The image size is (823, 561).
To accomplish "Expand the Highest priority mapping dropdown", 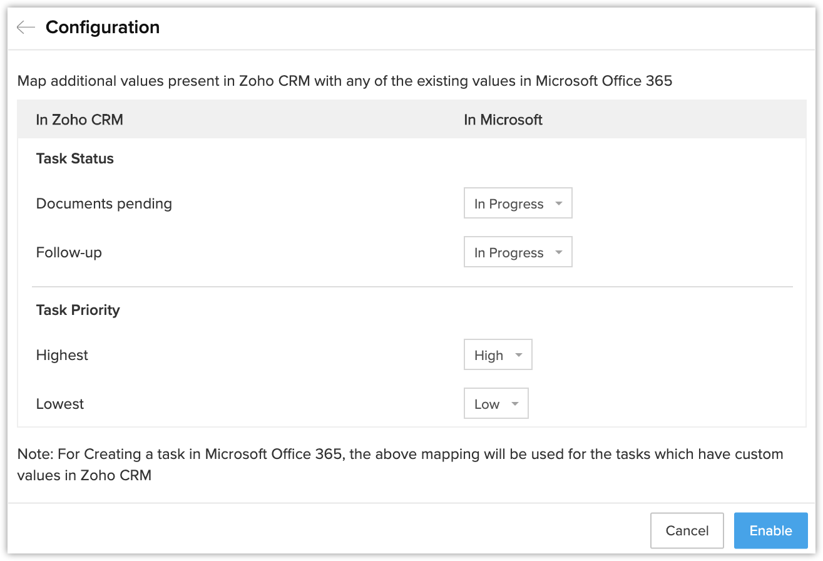I will coord(498,355).
